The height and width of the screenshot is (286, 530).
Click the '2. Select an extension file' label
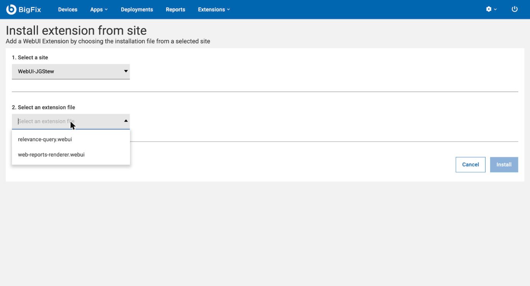click(43, 107)
